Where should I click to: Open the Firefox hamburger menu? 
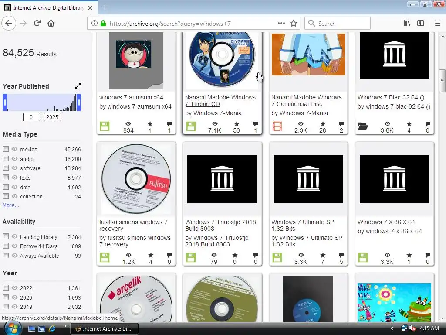point(437,24)
